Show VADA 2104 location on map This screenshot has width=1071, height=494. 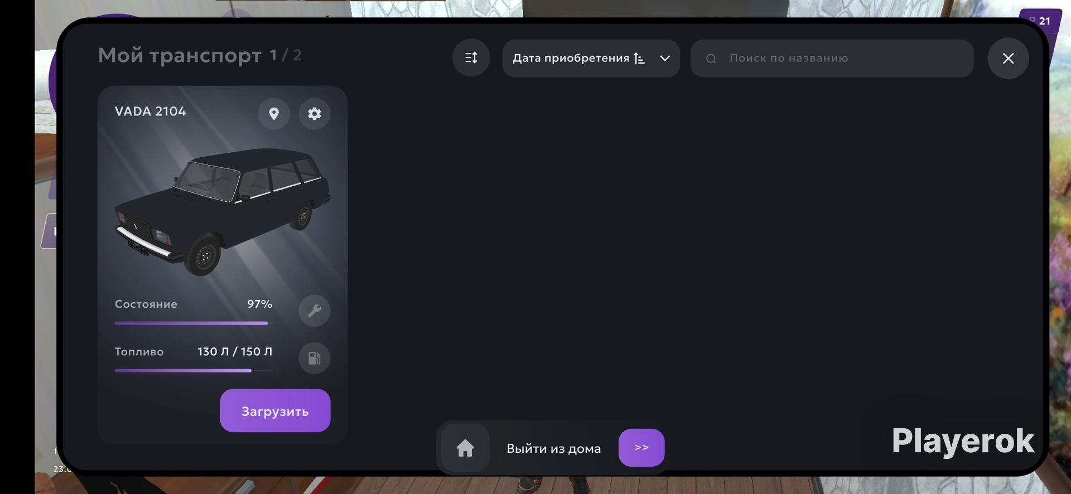(x=273, y=114)
